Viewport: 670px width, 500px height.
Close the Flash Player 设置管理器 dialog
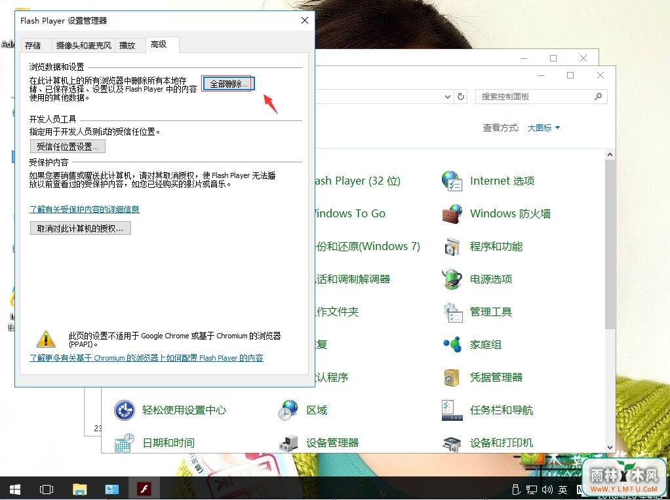click(x=305, y=20)
